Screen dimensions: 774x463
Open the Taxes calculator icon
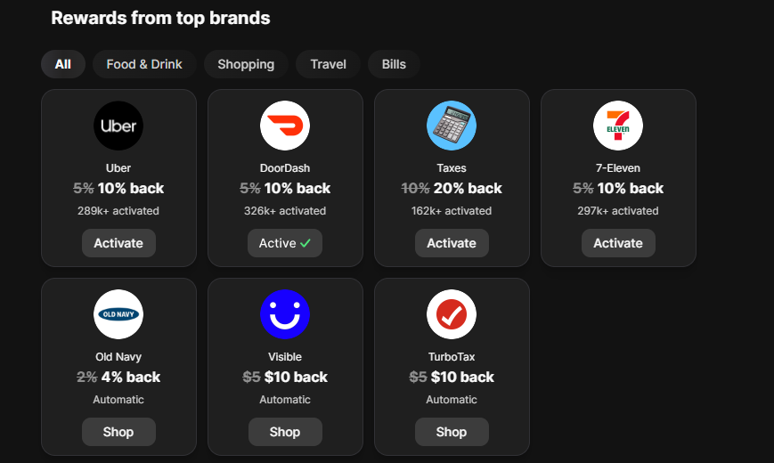452,126
